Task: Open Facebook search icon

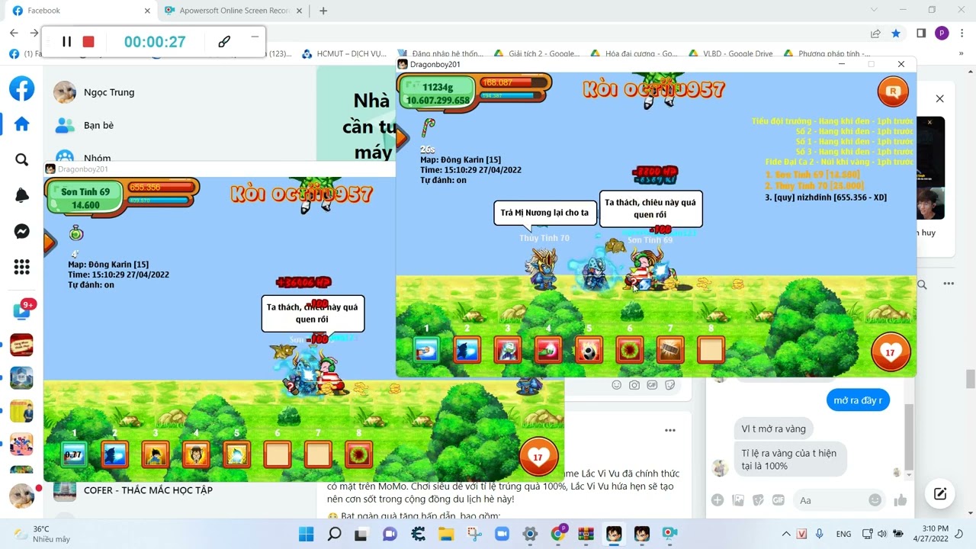Action: pyautogui.click(x=21, y=159)
